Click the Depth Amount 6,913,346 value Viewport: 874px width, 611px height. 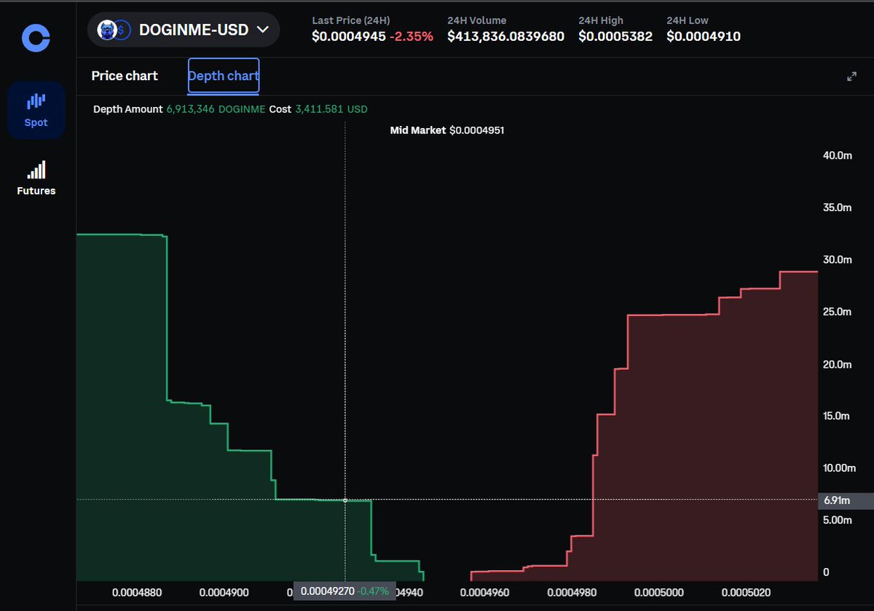(x=190, y=109)
